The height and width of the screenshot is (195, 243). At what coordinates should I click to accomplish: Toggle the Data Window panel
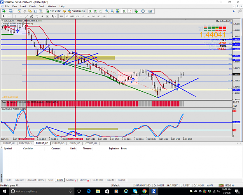pos(24,11)
